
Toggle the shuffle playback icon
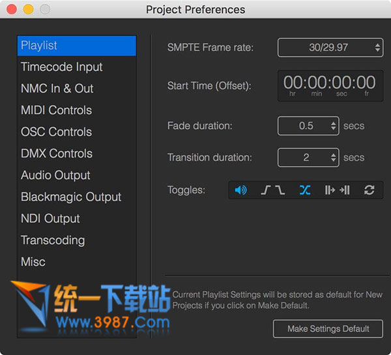click(305, 190)
